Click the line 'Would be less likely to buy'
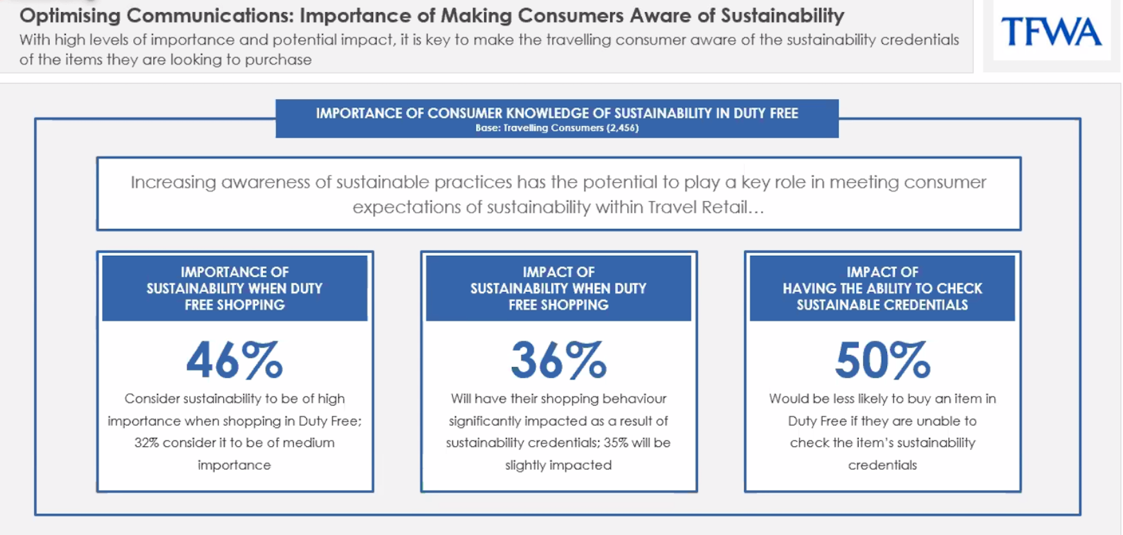The width and height of the screenshot is (1123, 535). [x=882, y=399]
